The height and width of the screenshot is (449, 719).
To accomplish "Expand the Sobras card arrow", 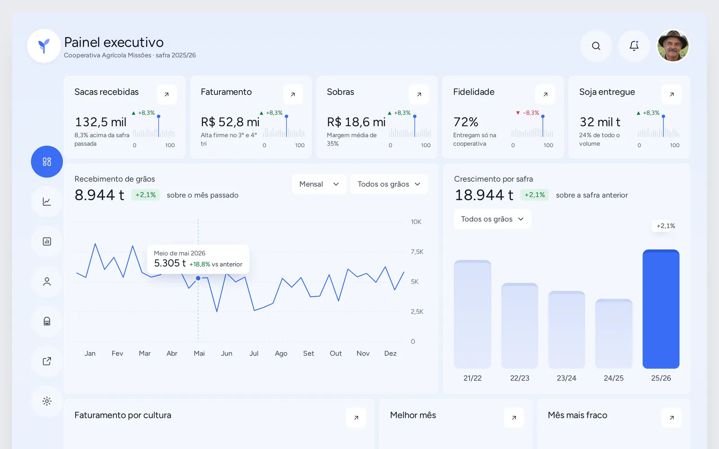I will tap(419, 94).
